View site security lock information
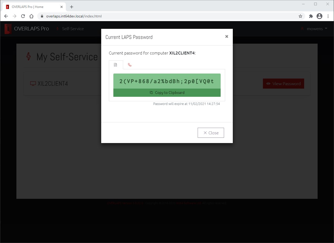Image resolution: width=334 pixels, height=243 pixels. (x=42, y=16)
